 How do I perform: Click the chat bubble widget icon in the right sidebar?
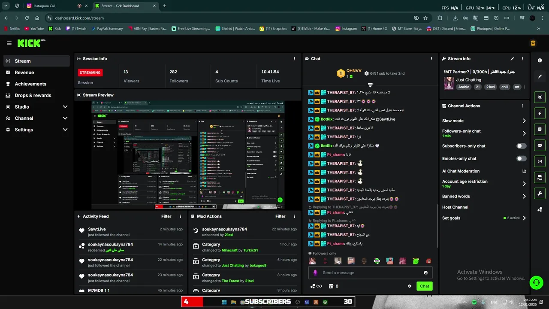click(x=540, y=145)
